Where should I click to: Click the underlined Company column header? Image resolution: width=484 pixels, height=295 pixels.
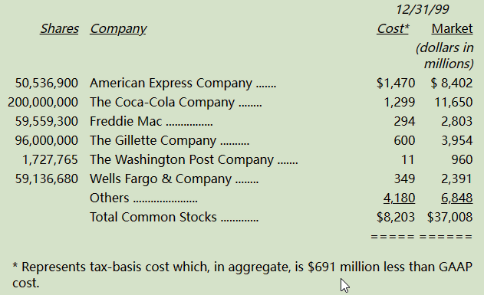[x=118, y=29]
